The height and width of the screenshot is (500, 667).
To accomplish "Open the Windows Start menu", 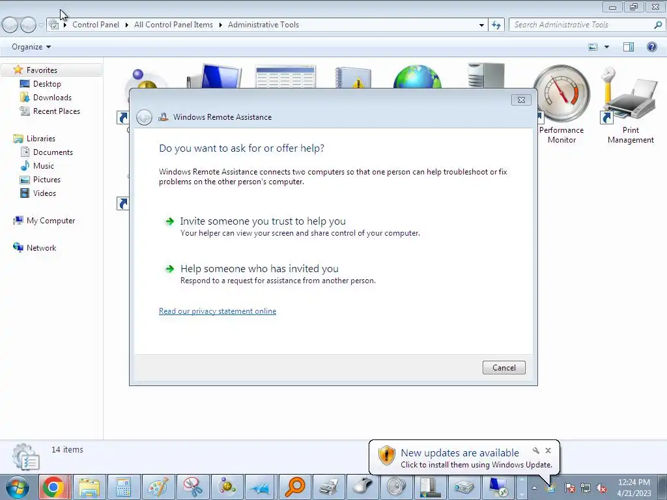I will 17,487.
